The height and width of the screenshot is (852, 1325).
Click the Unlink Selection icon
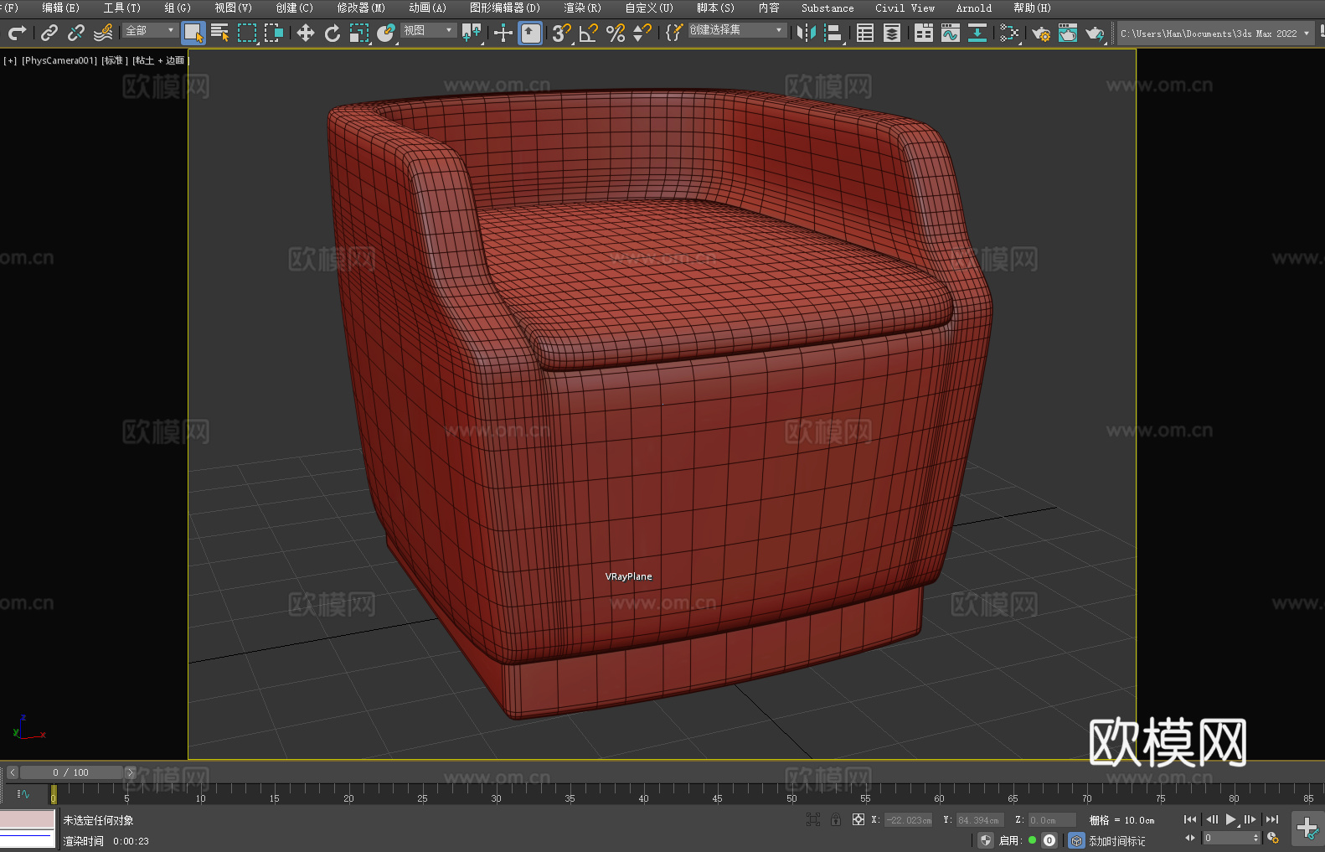pyautogui.click(x=76, y=33)
